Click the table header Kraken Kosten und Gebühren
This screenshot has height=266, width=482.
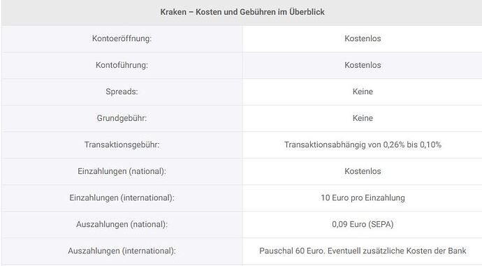click(x=242, y=12)
